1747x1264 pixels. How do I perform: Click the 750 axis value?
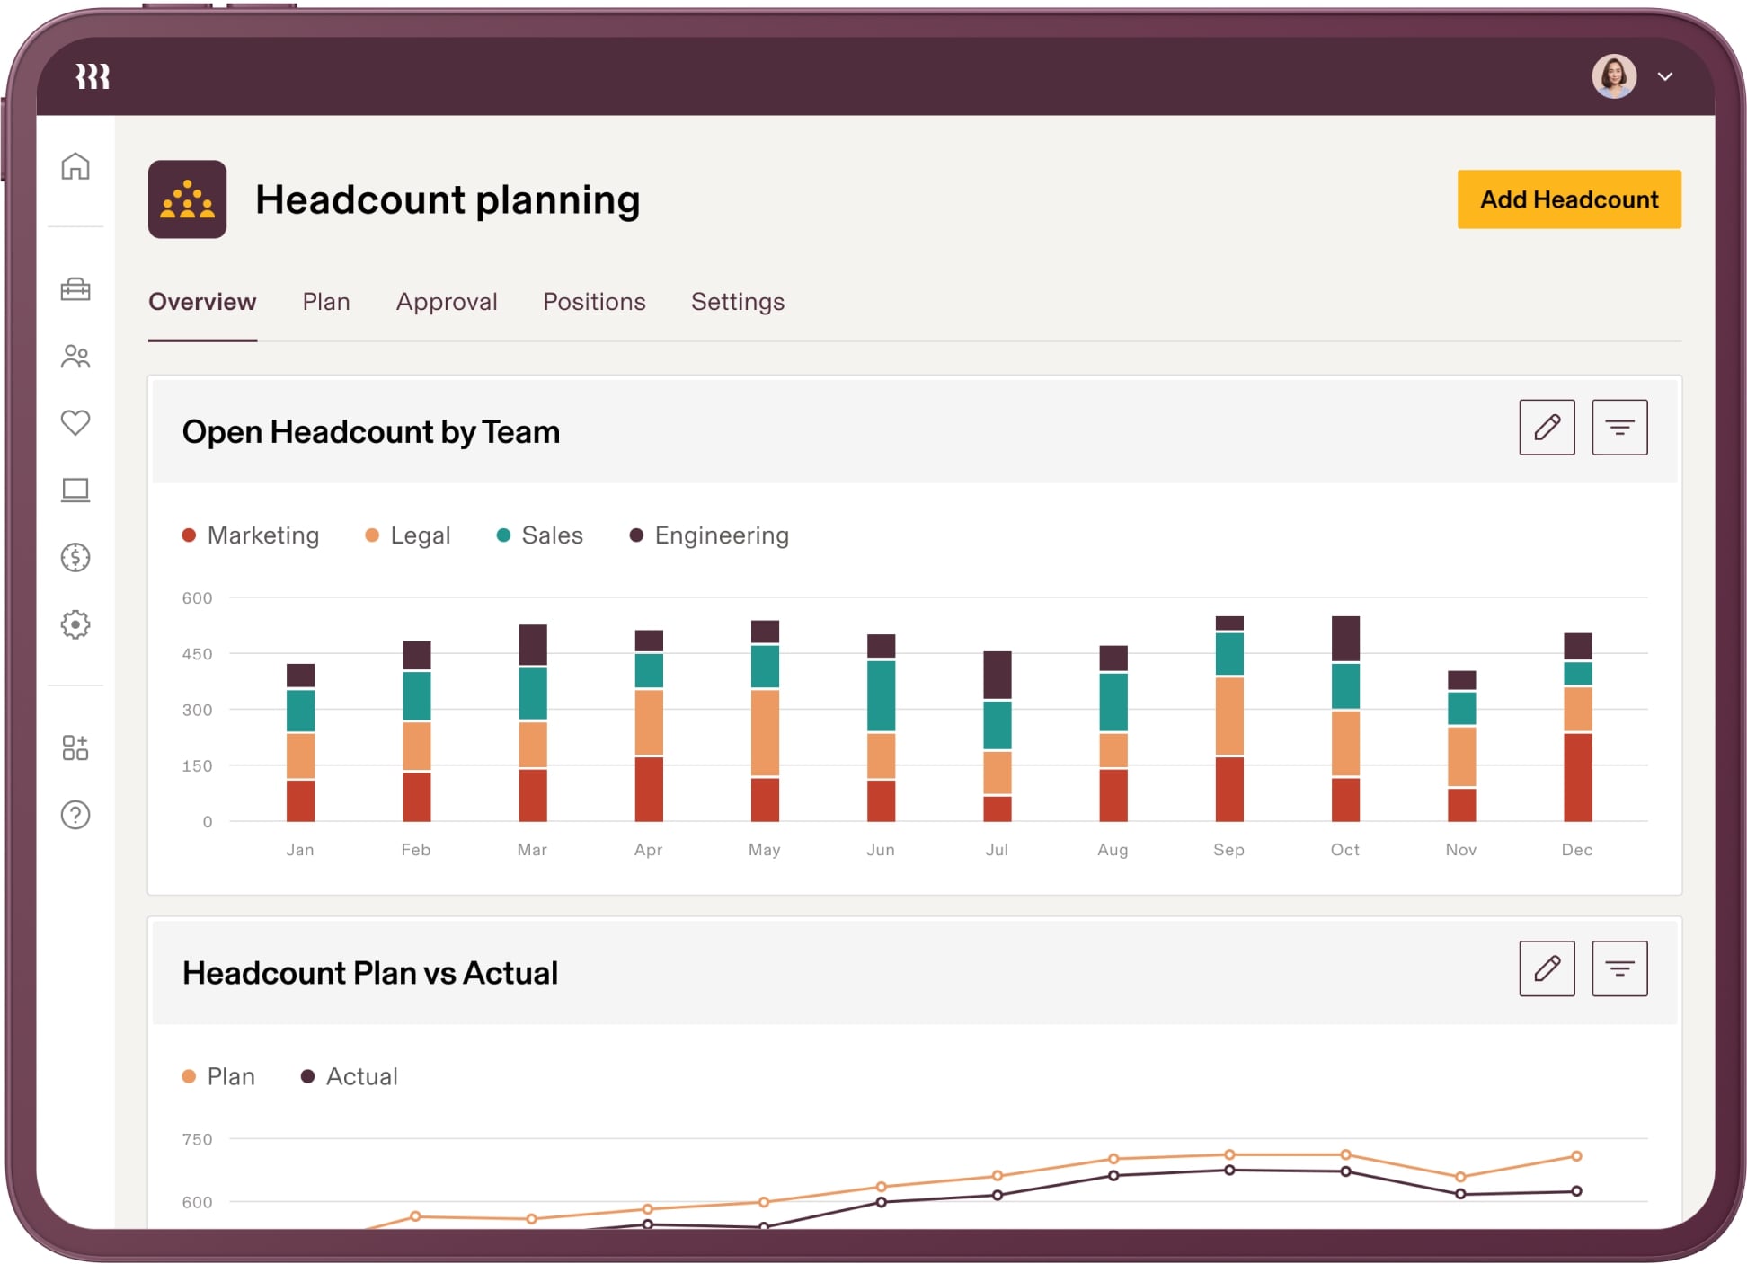(197, 1139)
